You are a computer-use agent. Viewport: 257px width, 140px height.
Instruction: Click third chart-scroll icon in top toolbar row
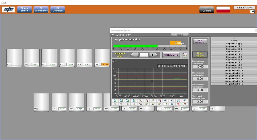pos(128,100)
